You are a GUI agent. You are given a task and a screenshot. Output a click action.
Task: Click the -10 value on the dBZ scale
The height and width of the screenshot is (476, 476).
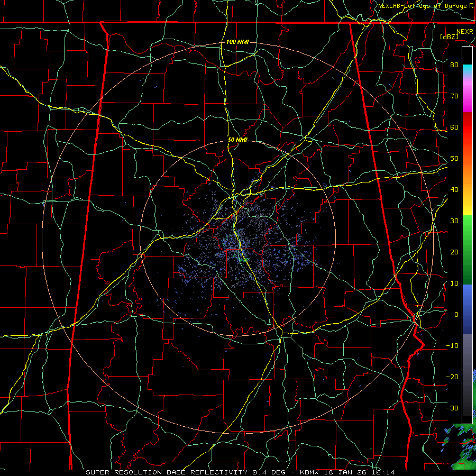click(x=452, y=346)
